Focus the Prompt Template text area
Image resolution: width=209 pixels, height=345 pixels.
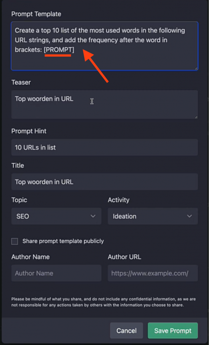tap(105, 46)
